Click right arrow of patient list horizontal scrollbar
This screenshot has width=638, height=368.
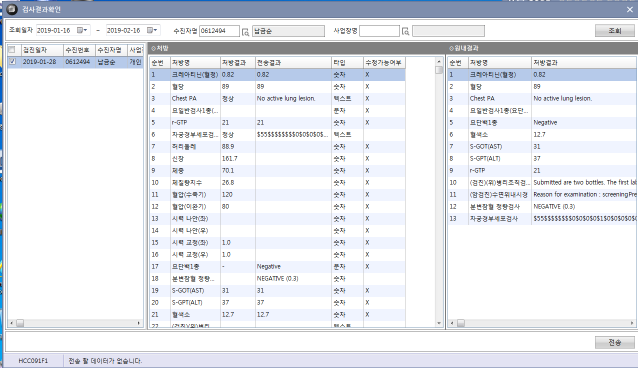[x=139, y=323]
